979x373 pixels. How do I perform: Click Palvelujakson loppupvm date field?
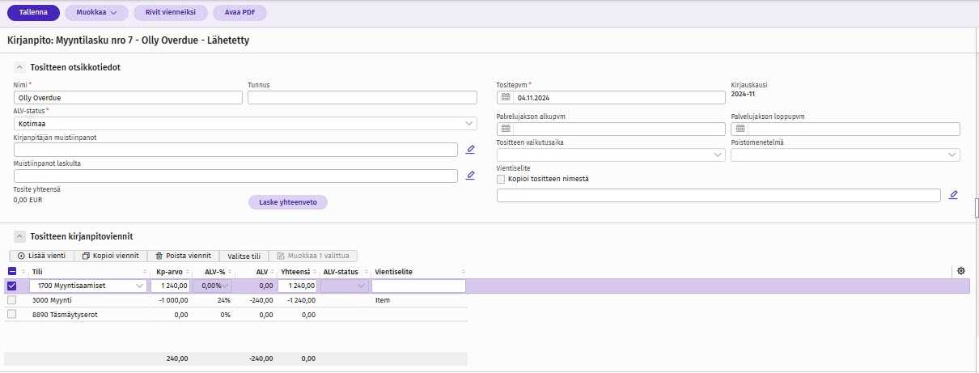click(854, 129)
